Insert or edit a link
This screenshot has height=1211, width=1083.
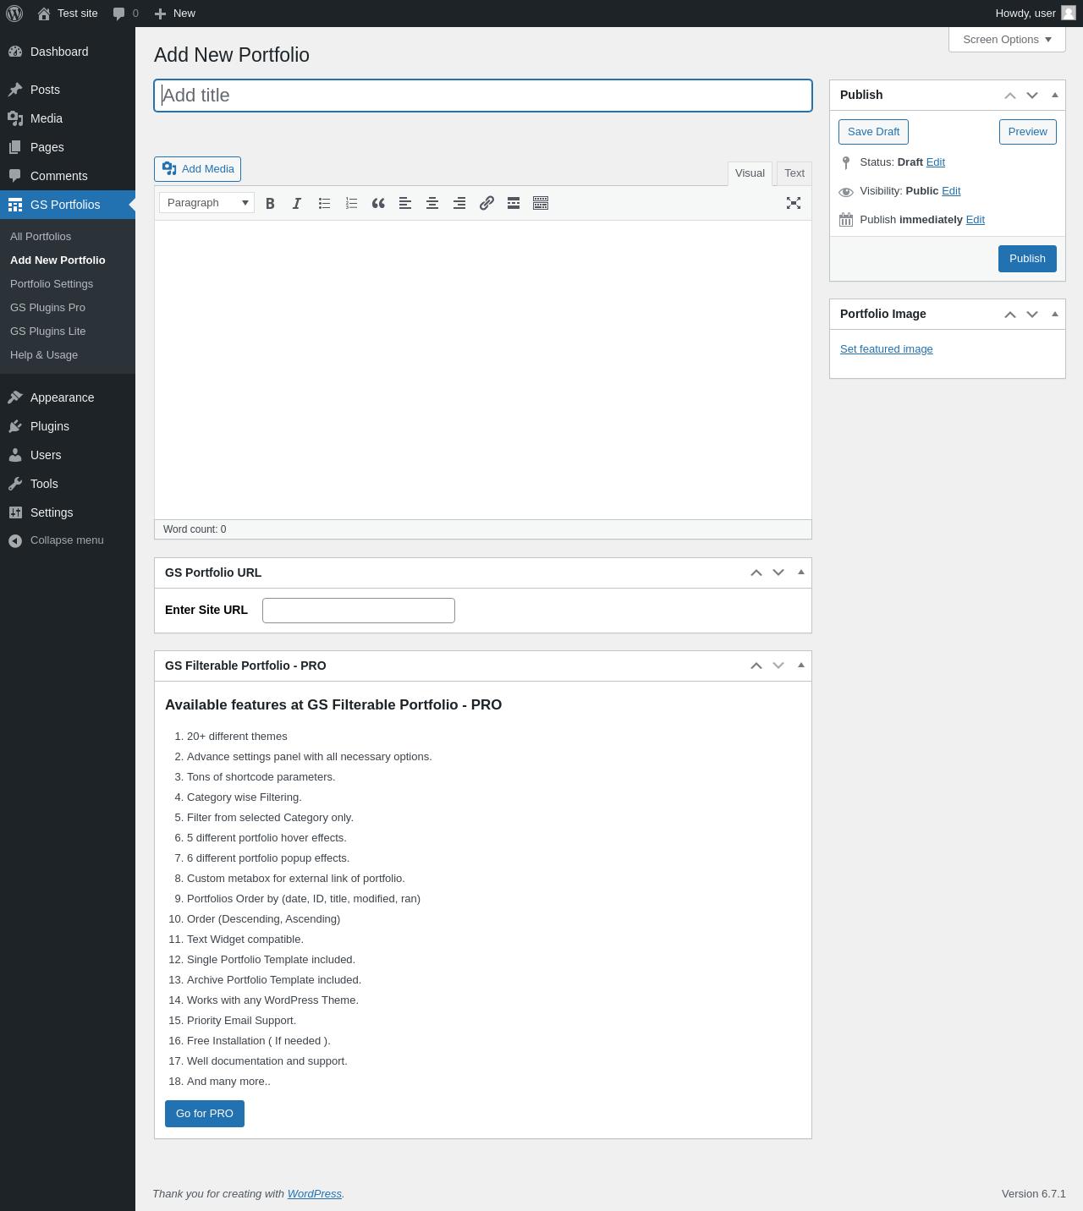click(x=487, y=203)
